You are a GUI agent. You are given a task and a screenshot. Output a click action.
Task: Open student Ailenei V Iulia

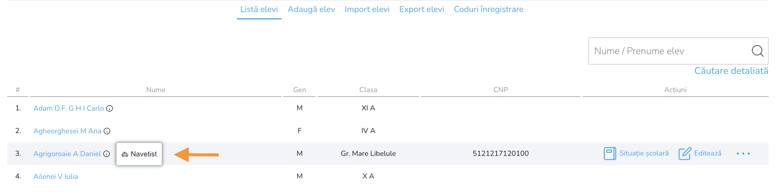[55, 176]
